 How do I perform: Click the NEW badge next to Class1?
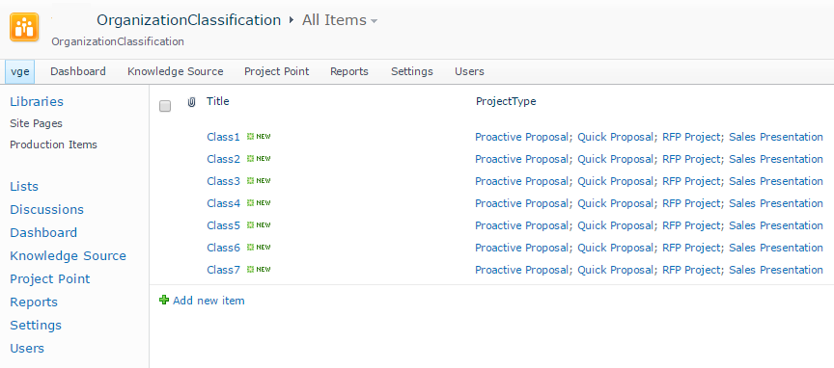tap(259, 137)
